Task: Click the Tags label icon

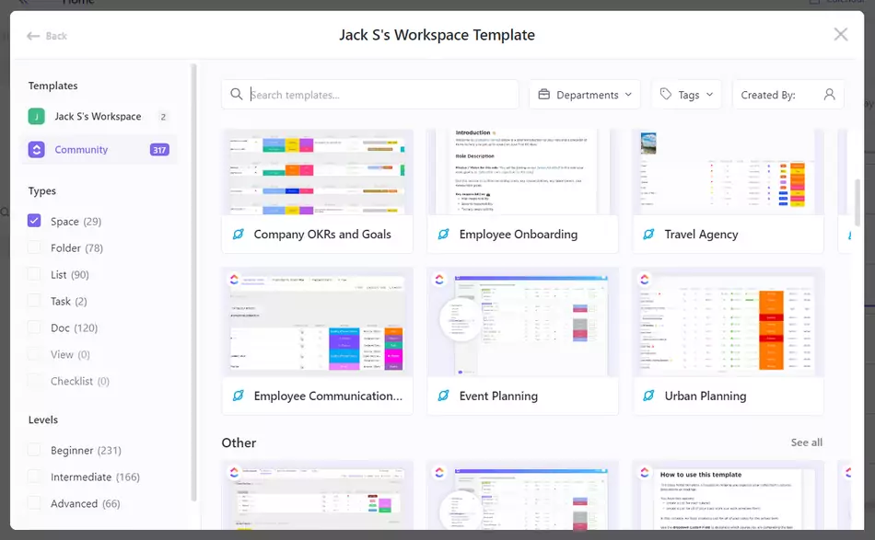Action: 665,94
